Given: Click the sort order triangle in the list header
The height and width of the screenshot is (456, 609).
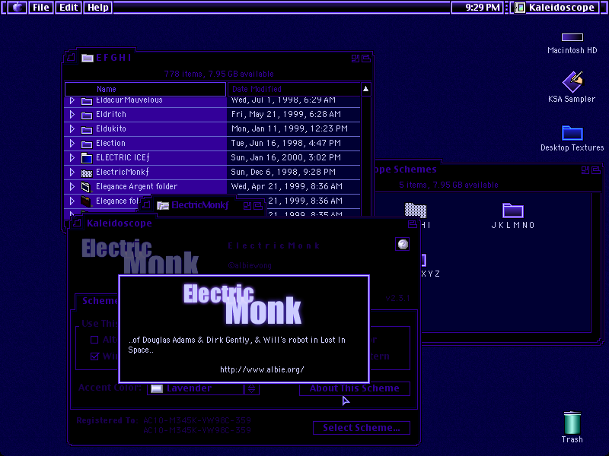Looking at the screenshot, I should pos(366,89).
